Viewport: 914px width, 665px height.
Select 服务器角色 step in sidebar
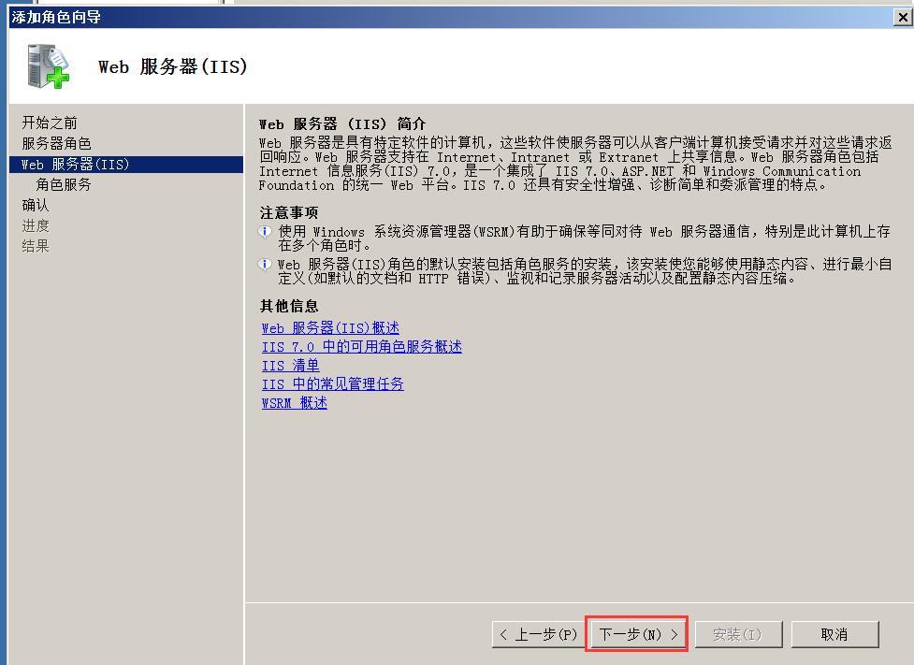click(56, 143)
